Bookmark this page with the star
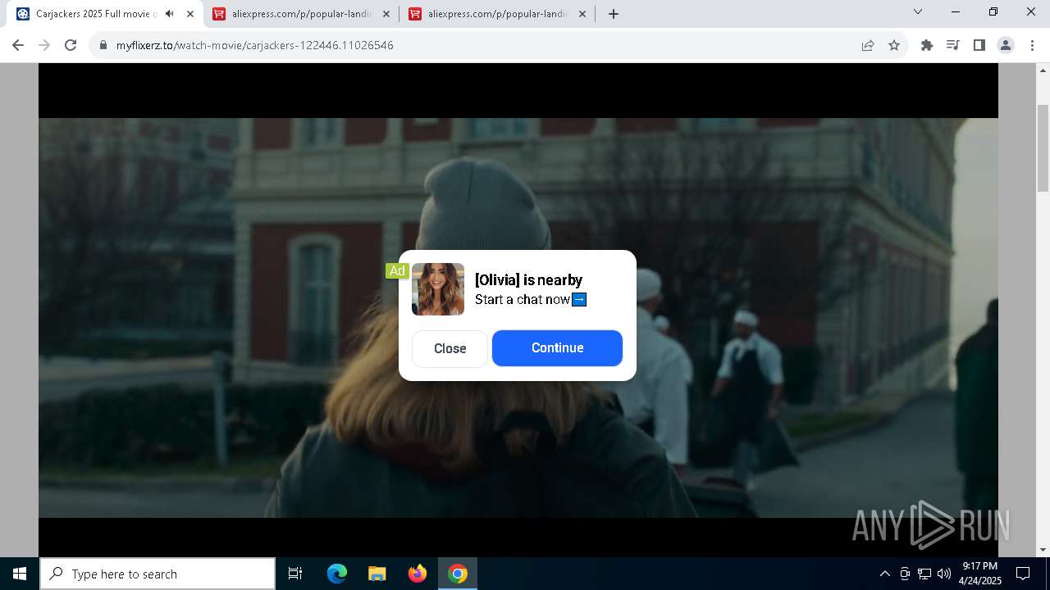 tap(894, 45)
